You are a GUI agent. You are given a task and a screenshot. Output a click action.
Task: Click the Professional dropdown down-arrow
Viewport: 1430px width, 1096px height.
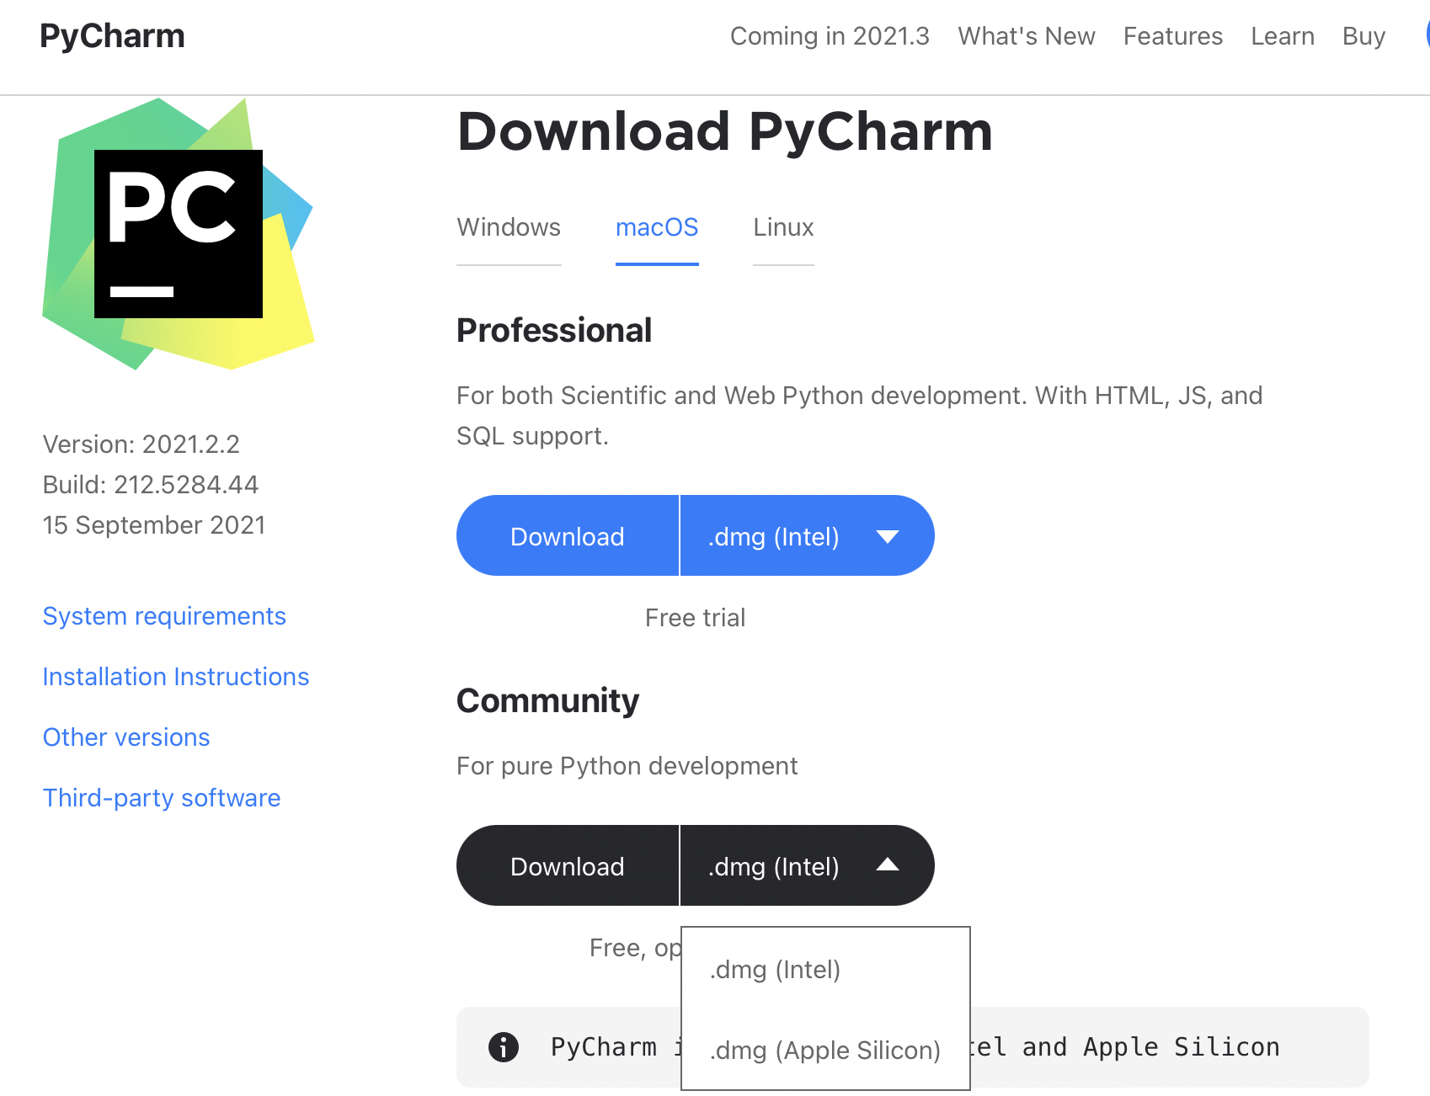point(888,536)
